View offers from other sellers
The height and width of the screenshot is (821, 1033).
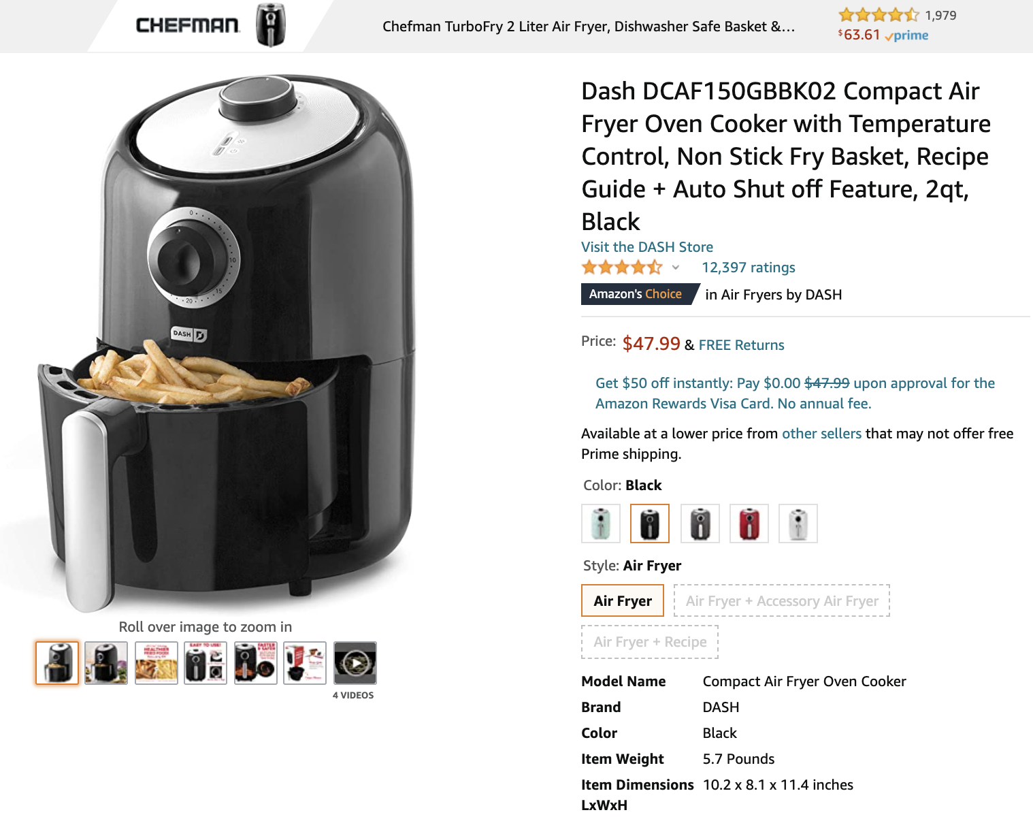pyautogui.click(x=821, y=434)
